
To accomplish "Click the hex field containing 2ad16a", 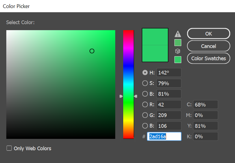I will [x=164, y=137].
